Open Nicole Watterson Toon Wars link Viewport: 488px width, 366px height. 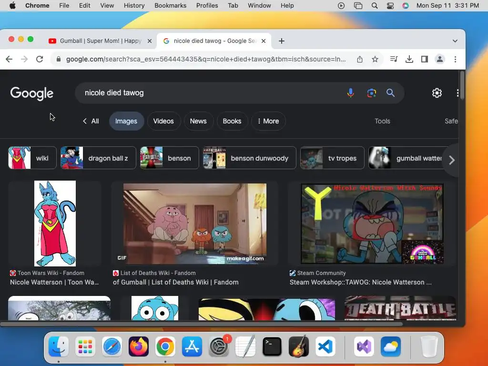(54, 282)
